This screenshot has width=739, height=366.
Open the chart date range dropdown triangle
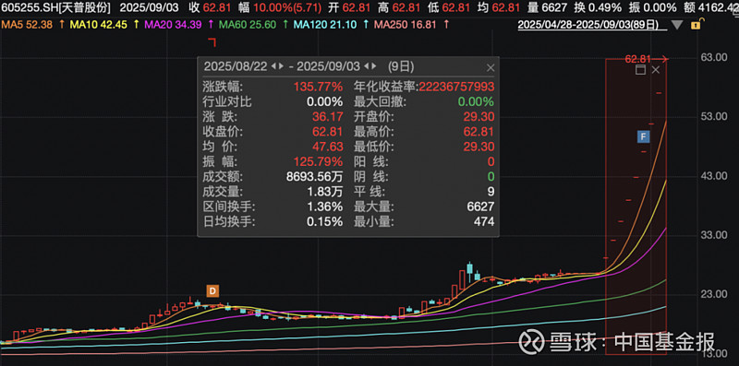click(677, 25)
